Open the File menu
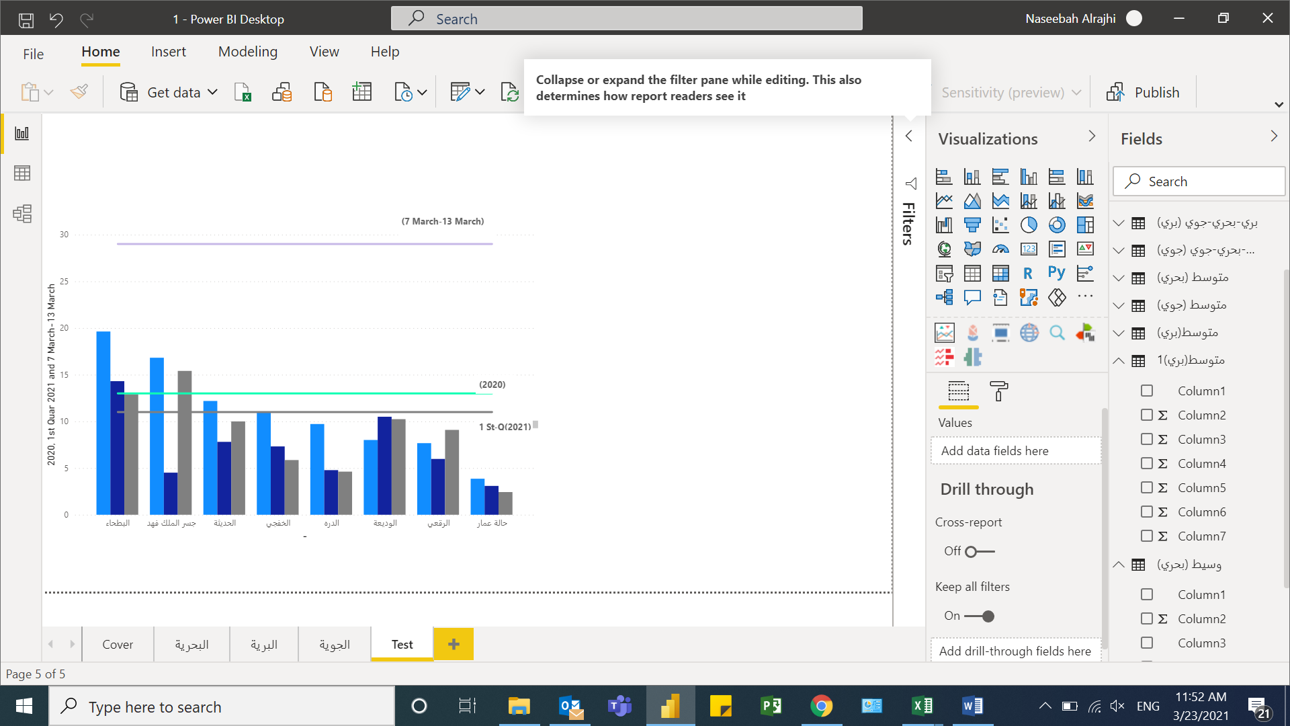This screenshot has height=726, width=1290. point(33,54)
